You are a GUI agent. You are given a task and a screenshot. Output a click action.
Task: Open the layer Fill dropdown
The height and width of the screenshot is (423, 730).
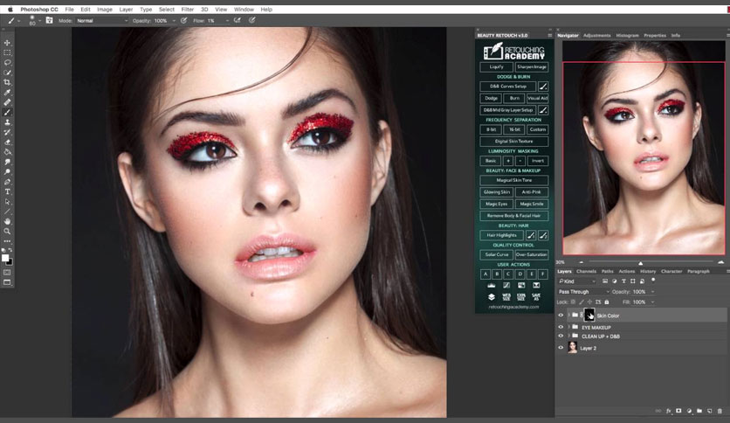click(652, 302)
